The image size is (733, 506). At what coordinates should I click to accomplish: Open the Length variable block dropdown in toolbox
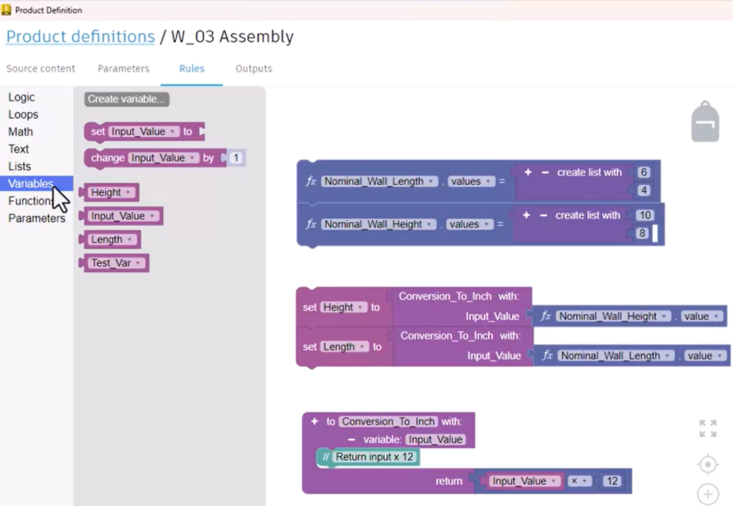pos(112,240)
